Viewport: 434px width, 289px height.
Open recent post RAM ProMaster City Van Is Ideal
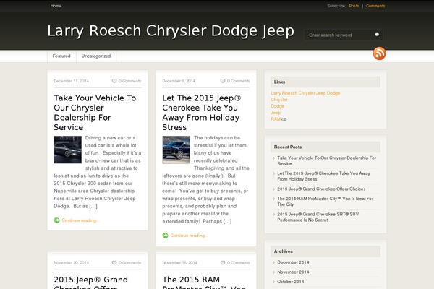tap(325, 202)
